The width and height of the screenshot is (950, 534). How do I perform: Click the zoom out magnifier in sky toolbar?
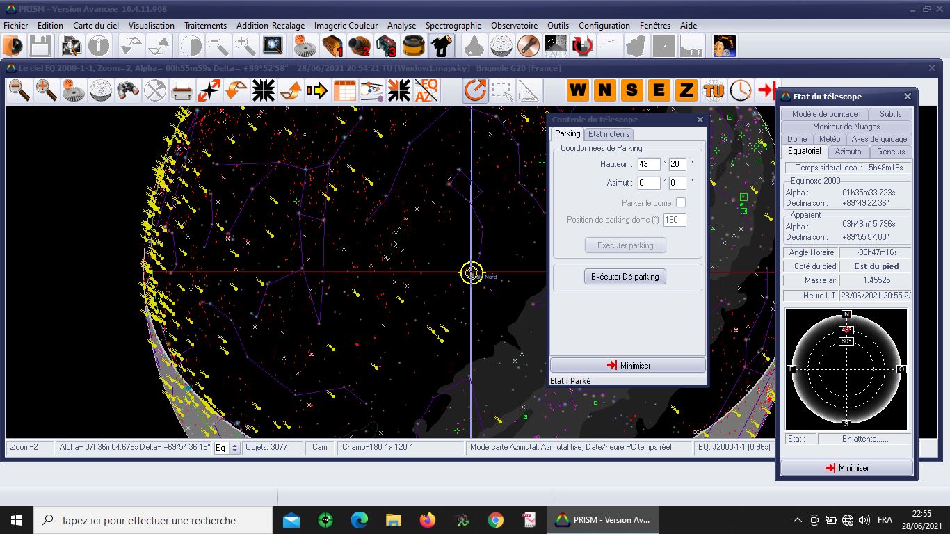(x=19, y=90)
